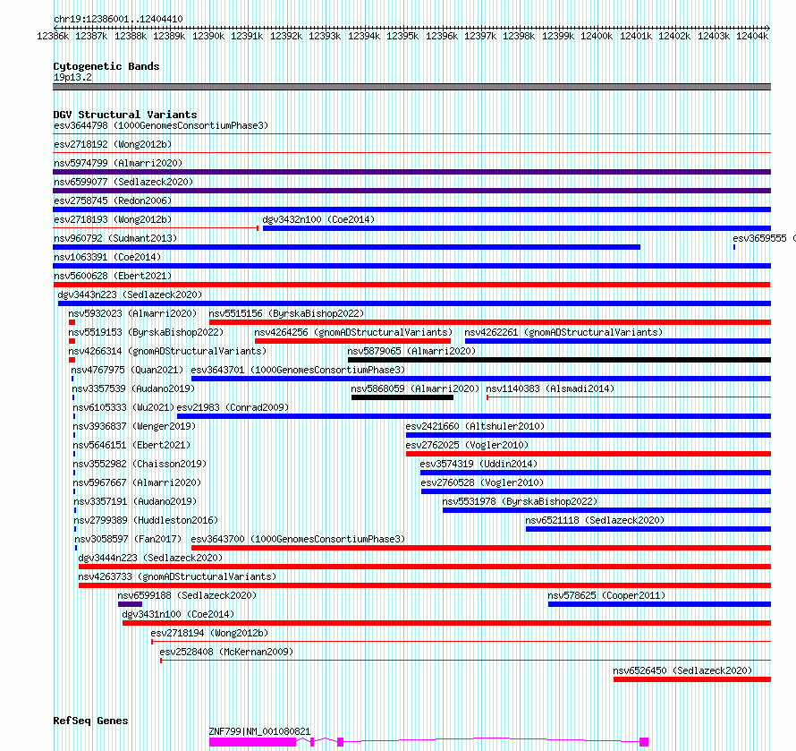The image size is (796, 751).
Task: Select the nsv5974799 (Almarri2020) variant label
Action: (118, 163)
